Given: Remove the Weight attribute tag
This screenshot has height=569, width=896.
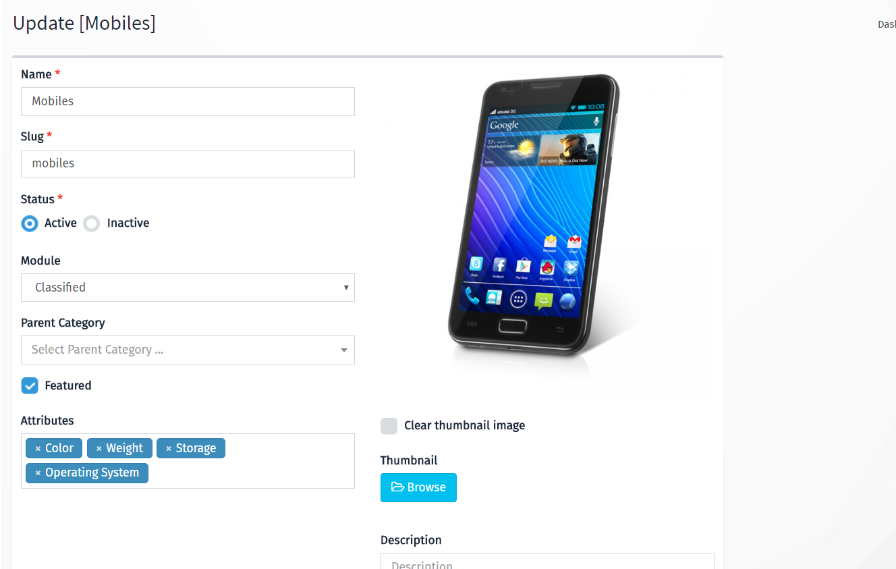Looking at the screenshot, I should point(99,449).
